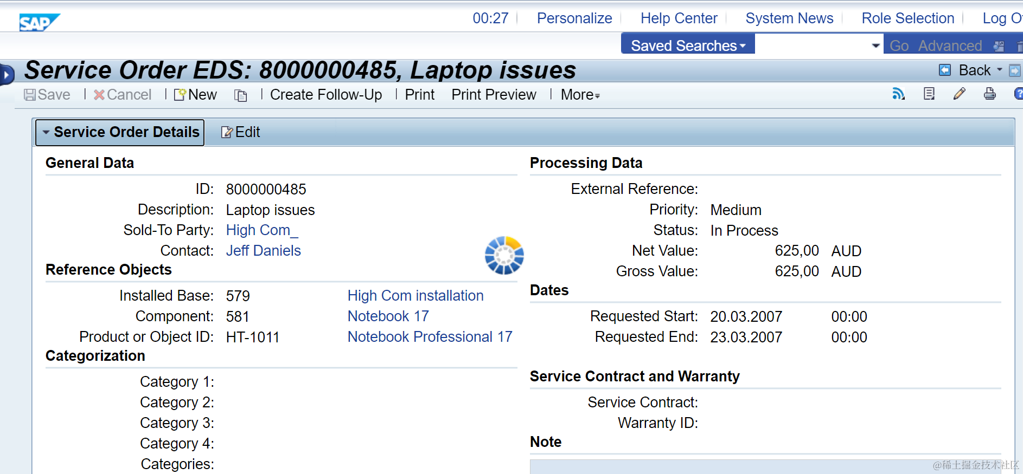The width and height of the screenshot is (1023, 474).
Task: Click Requested Start date 20.03.2007
Action: (x=746, y=317)
